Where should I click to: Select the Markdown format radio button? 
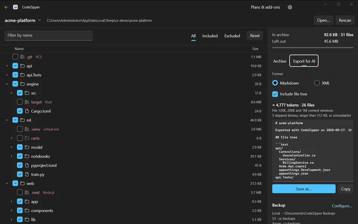275,83
